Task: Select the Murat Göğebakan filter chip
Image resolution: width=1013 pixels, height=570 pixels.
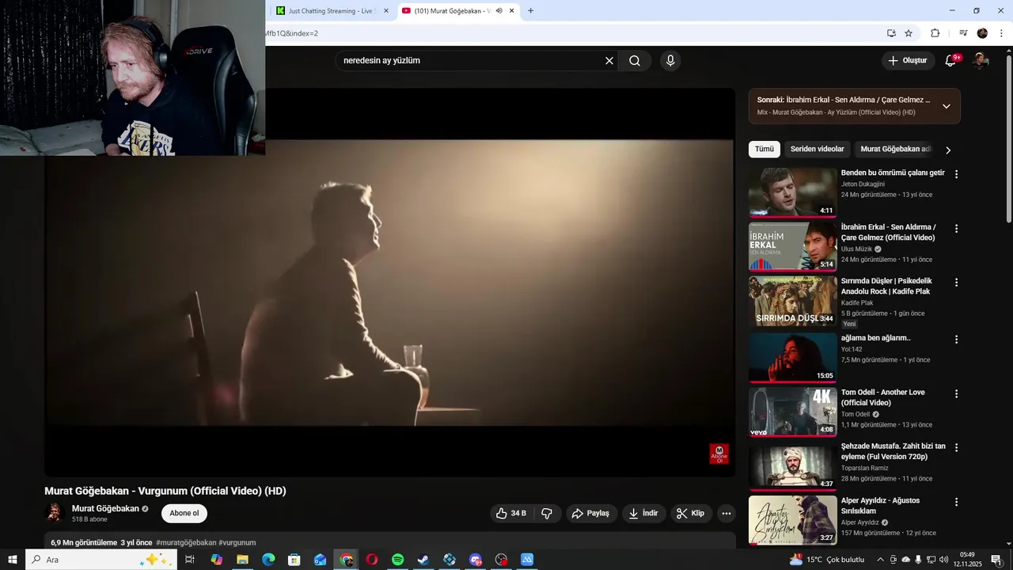Action: 895,149
